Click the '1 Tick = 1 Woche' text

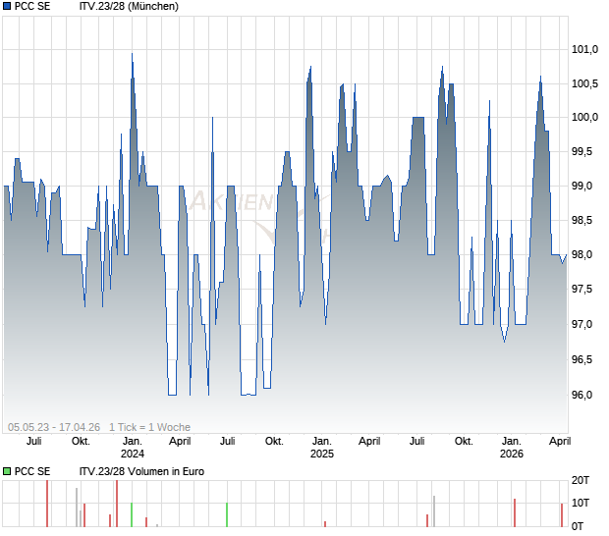coord(149,427)
